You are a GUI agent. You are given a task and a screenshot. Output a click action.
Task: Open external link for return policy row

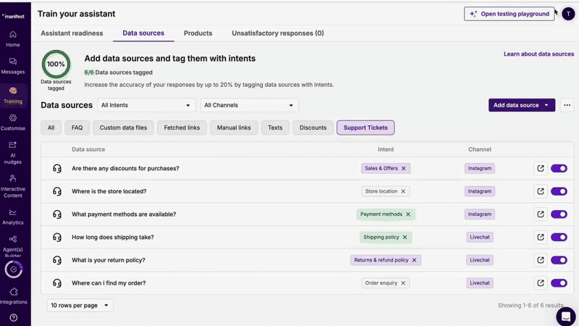coord(541,260)
